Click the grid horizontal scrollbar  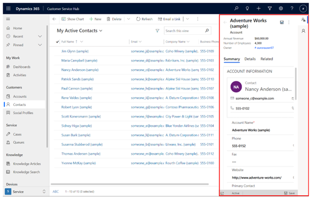(x=130, y=184)
